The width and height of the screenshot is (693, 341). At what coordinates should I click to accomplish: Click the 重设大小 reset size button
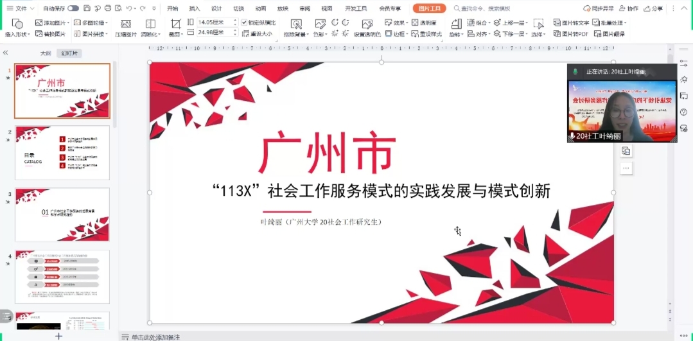[257, 34]
